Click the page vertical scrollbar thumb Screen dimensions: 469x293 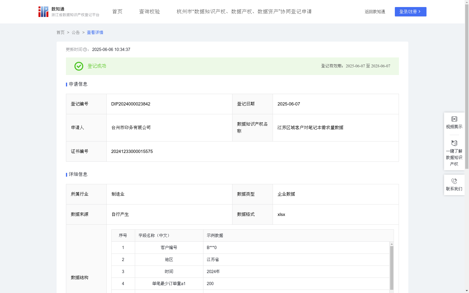[467, 87]
